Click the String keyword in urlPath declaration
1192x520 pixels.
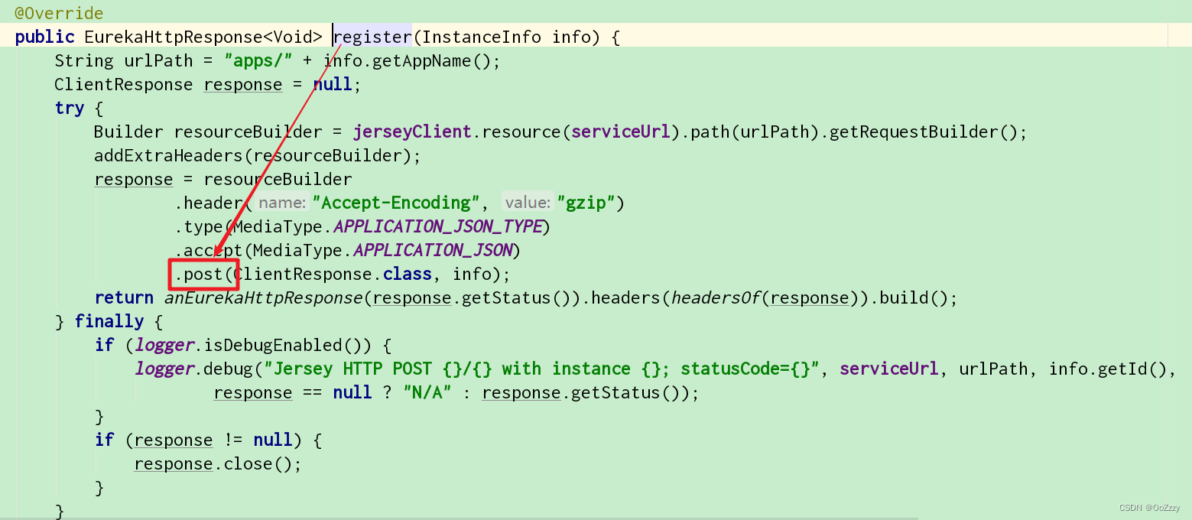[84, 60]
